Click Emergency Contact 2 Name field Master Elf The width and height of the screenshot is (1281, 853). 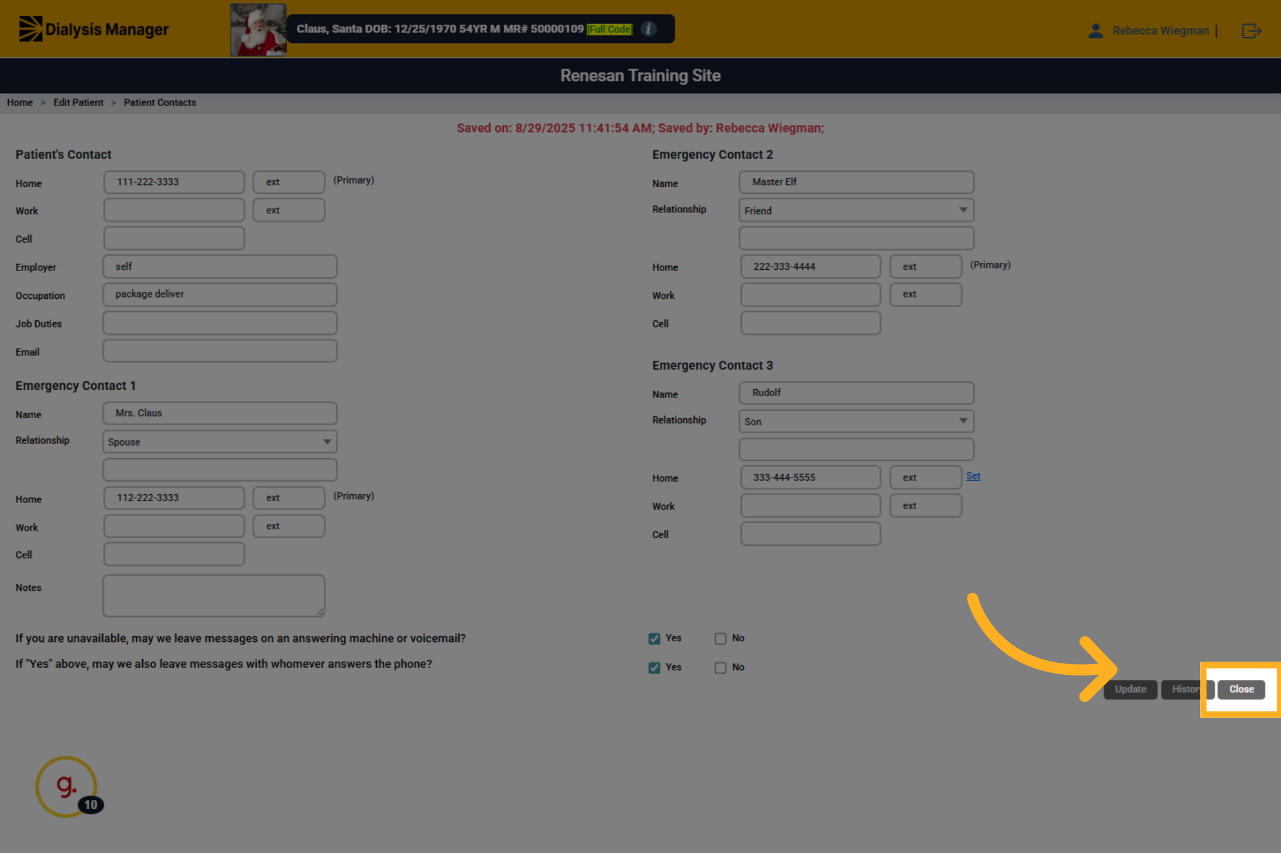coord(856,182)
